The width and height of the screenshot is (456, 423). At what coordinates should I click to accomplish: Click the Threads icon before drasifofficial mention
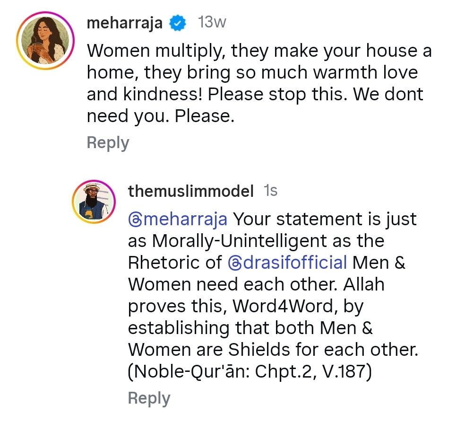[234, 263]
